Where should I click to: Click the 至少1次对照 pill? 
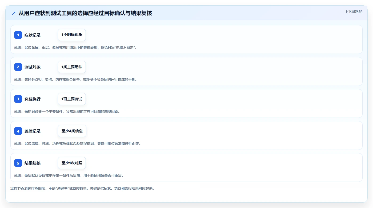72,163
